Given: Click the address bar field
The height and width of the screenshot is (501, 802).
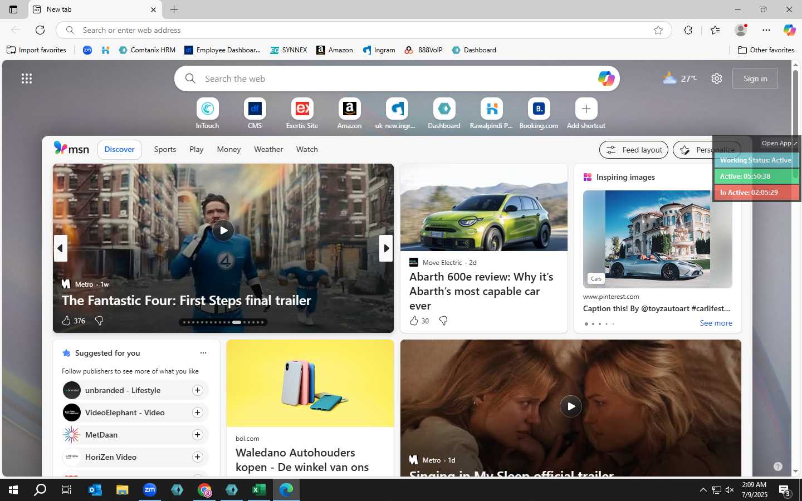Looking at the screenshot, I should [363, 30].
